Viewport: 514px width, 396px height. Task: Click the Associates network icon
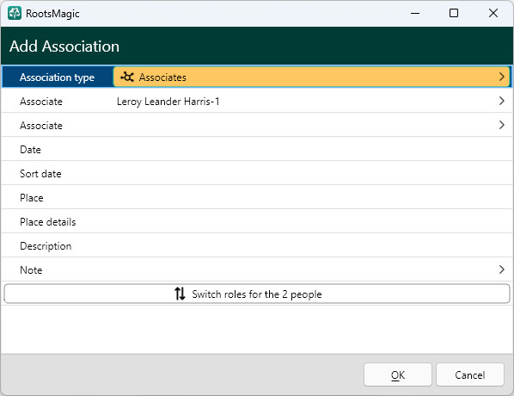pyautogui.click(x=127, y=77)
